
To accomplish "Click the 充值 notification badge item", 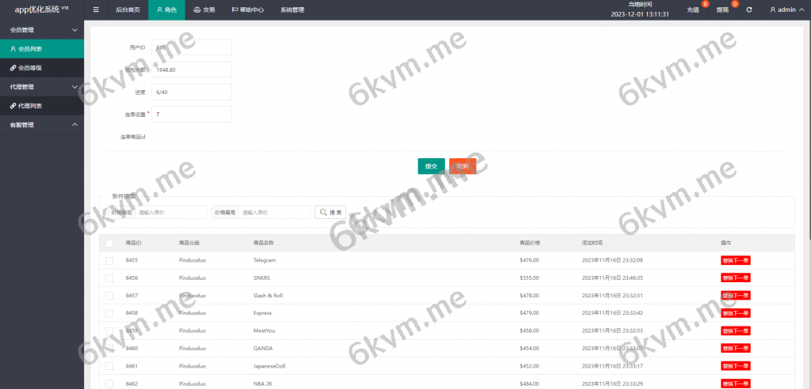I will click(x=694, y=10).
